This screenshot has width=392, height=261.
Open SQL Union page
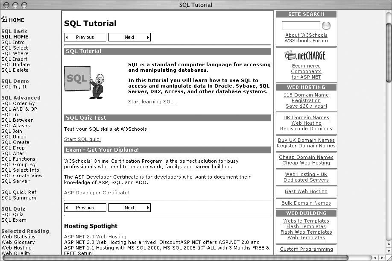pos(14,137)
